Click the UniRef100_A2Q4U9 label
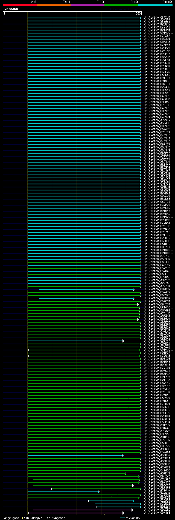The width and height of the screenshot is (175, 520). tap(157, 87)
